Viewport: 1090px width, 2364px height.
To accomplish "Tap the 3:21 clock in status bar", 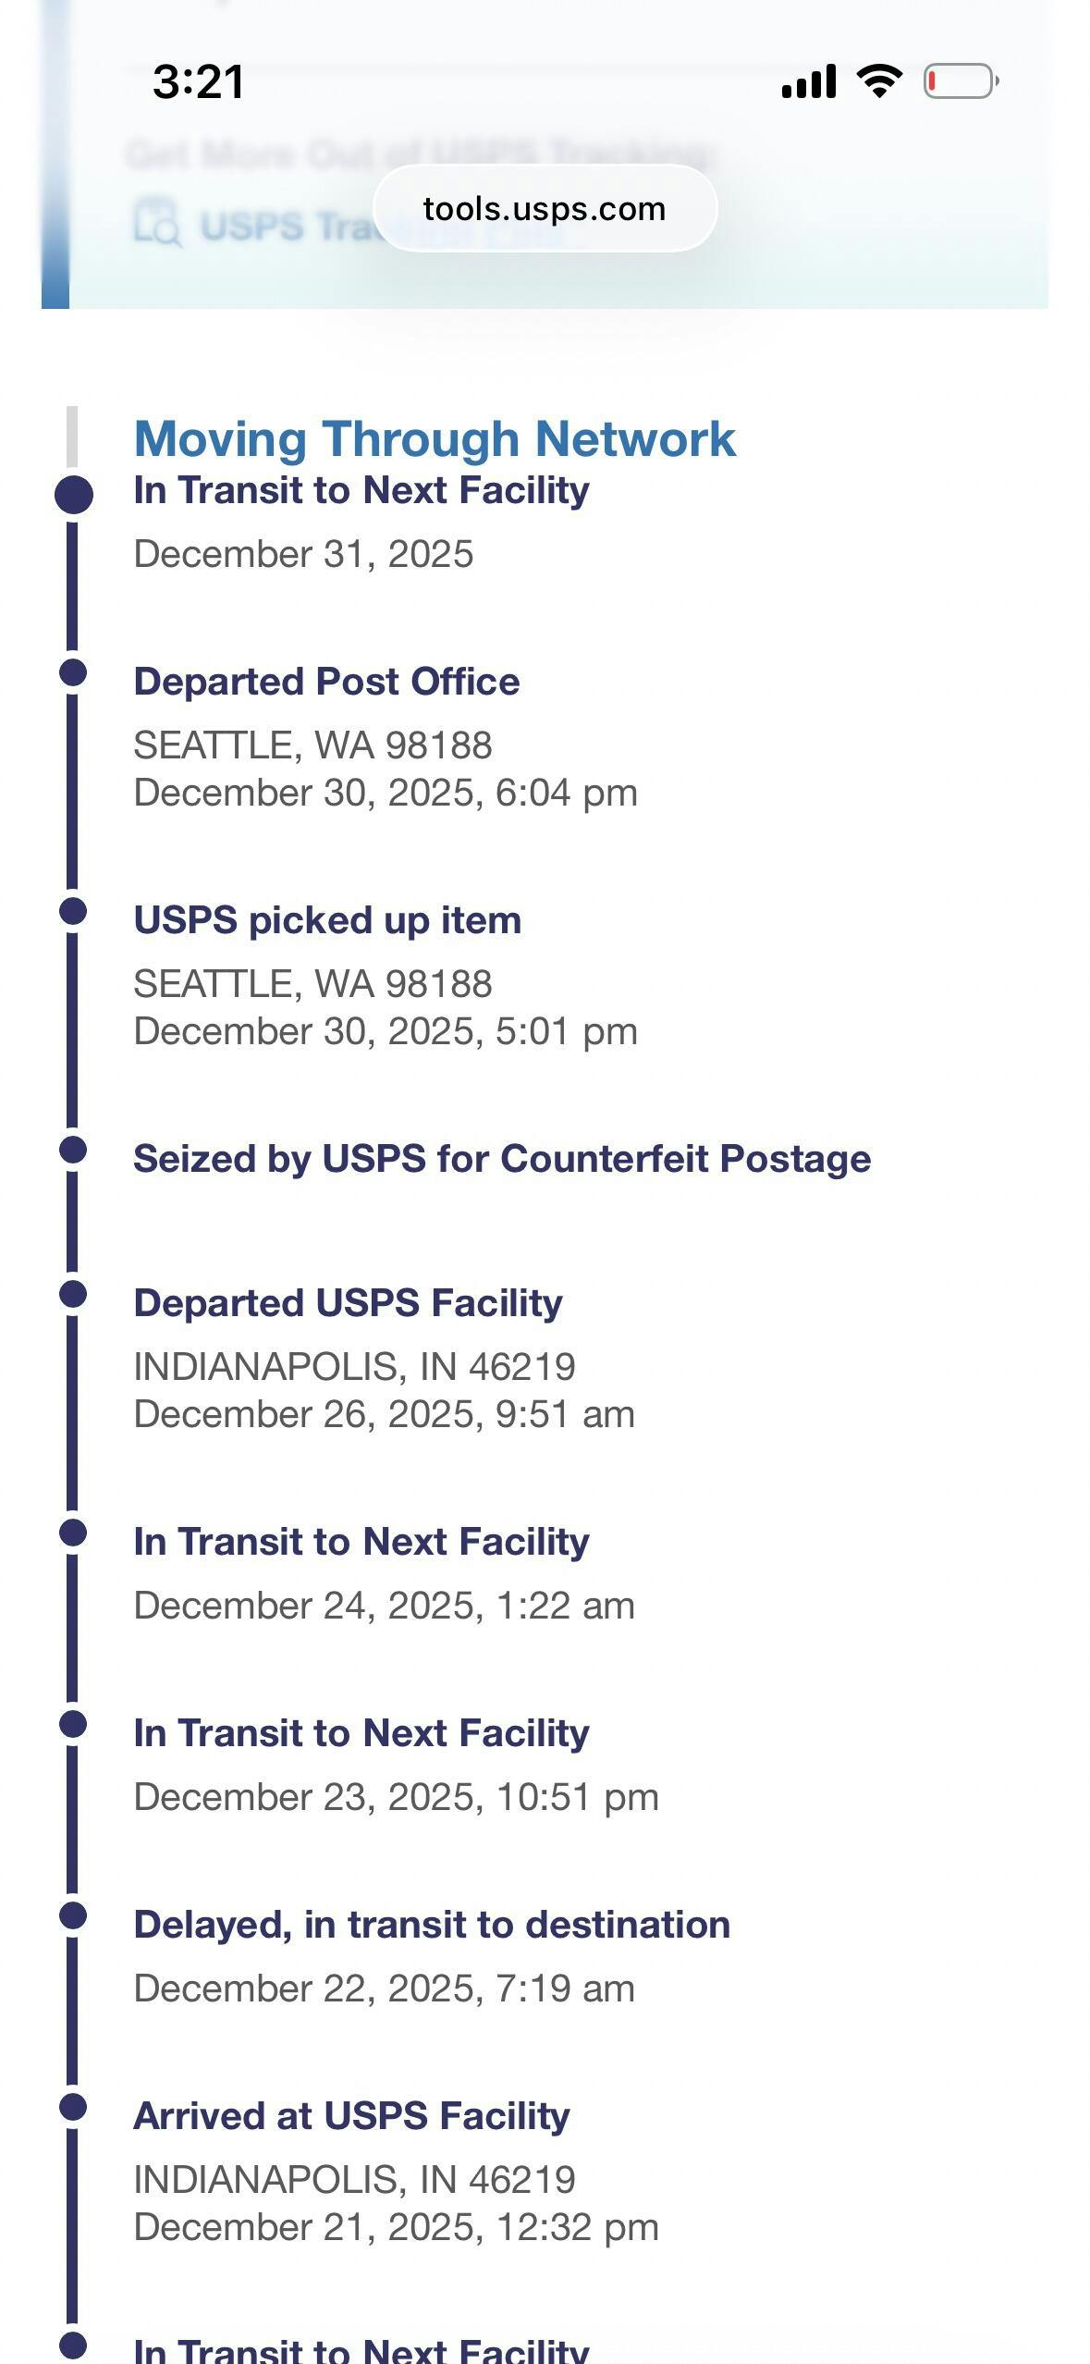I will coord(199,81).
